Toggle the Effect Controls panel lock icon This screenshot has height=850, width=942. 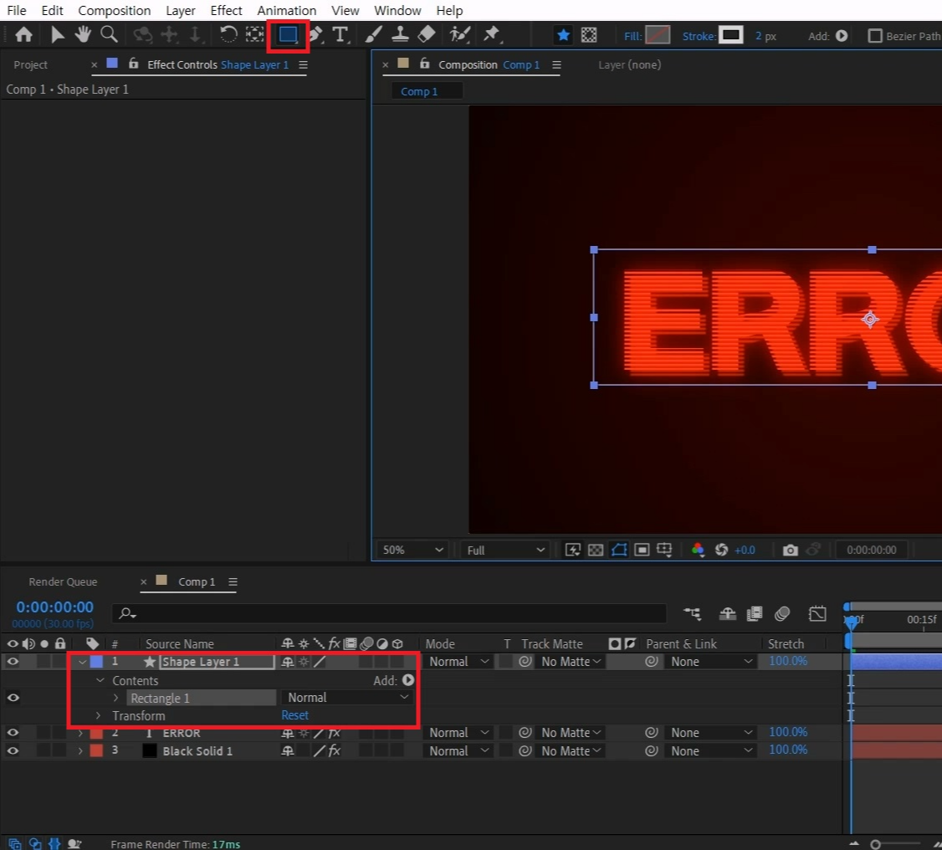point(133,64)
